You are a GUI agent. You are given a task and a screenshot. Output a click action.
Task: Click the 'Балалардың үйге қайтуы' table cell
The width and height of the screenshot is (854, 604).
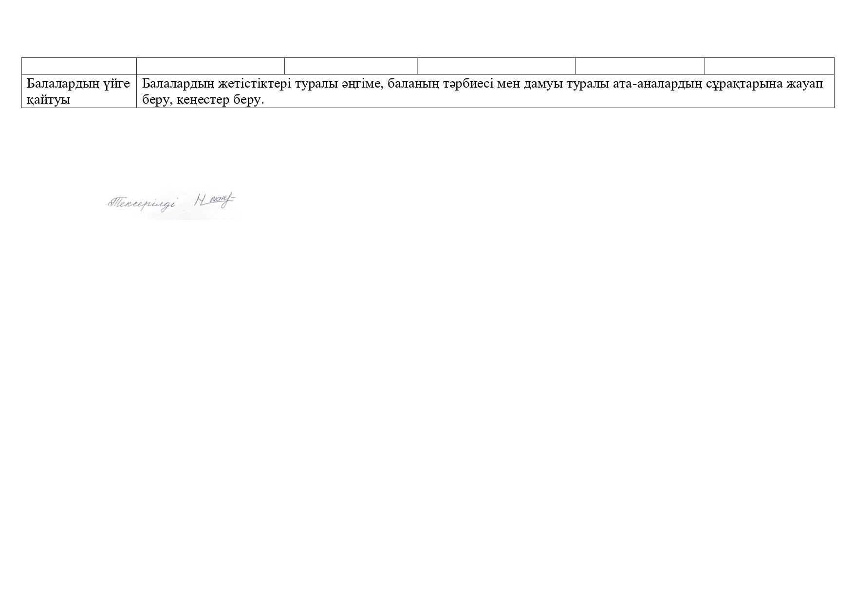(x=79, y=91)
